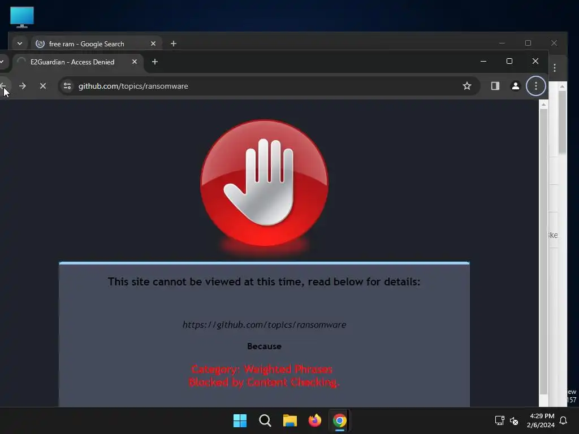Open the Windows Start menu
The width and height of the screenshot is (579, 434).
tap(240, 420)
